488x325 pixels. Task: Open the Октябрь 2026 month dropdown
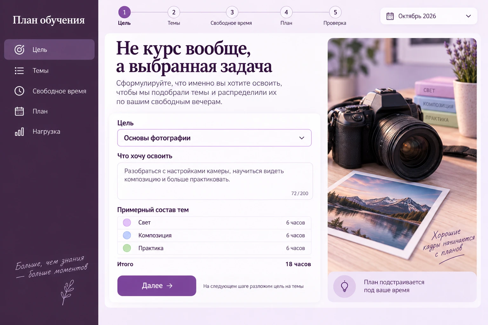[x=429, y=16]
